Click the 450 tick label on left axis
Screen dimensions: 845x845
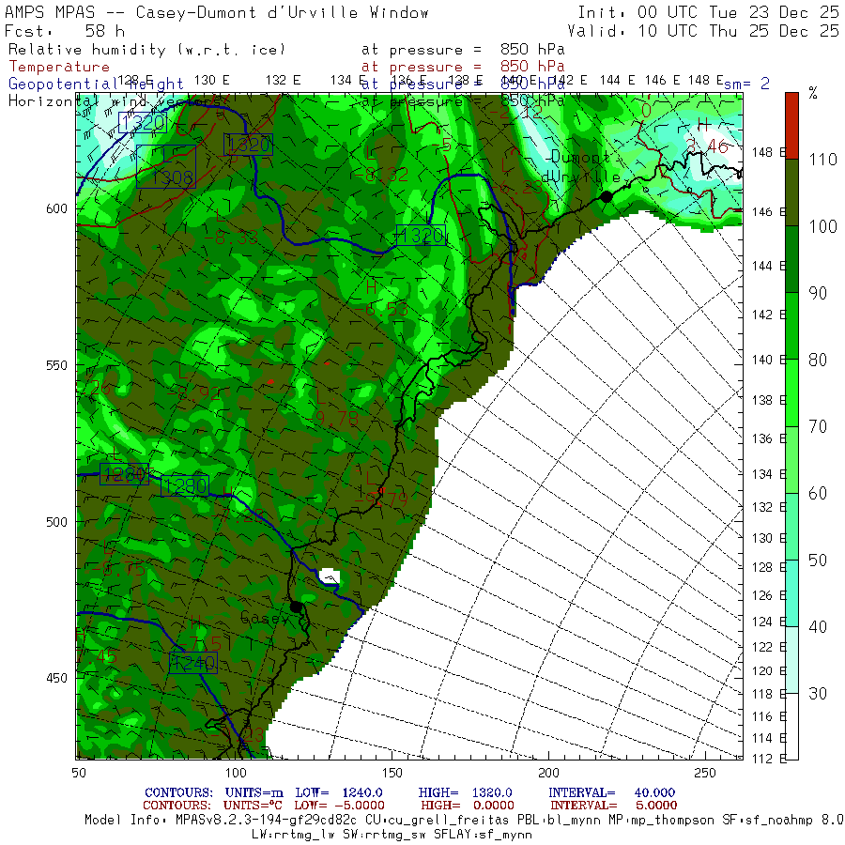pyautogui.click(x=57, y=678)
